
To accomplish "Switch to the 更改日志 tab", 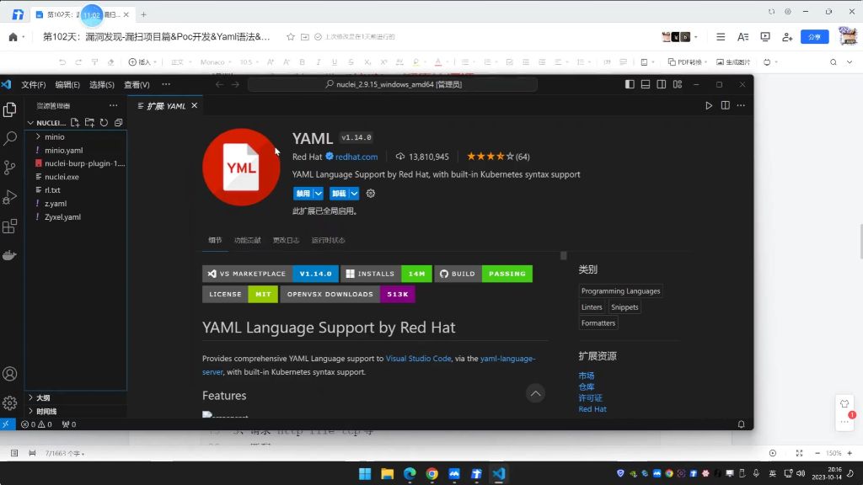I will coord(286,240).
